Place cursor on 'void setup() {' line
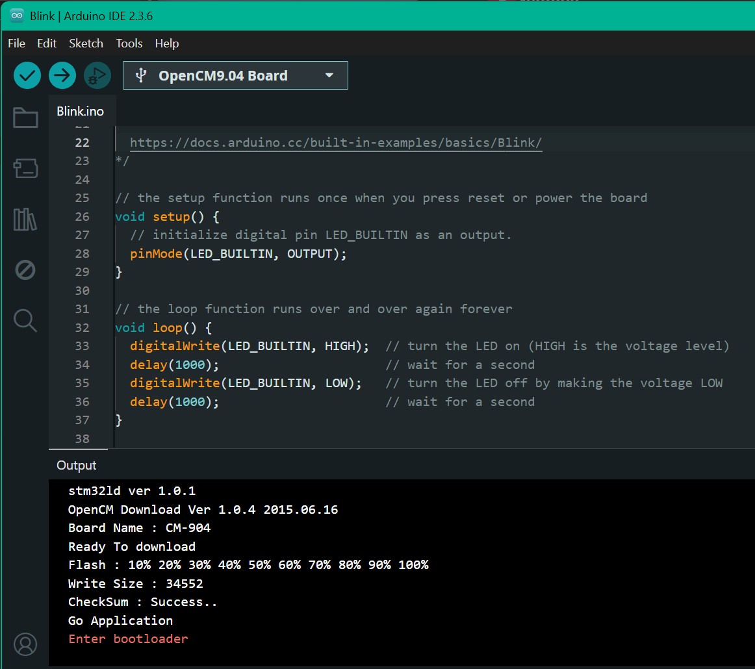The image size is (755, 669). tap(167, 216)
